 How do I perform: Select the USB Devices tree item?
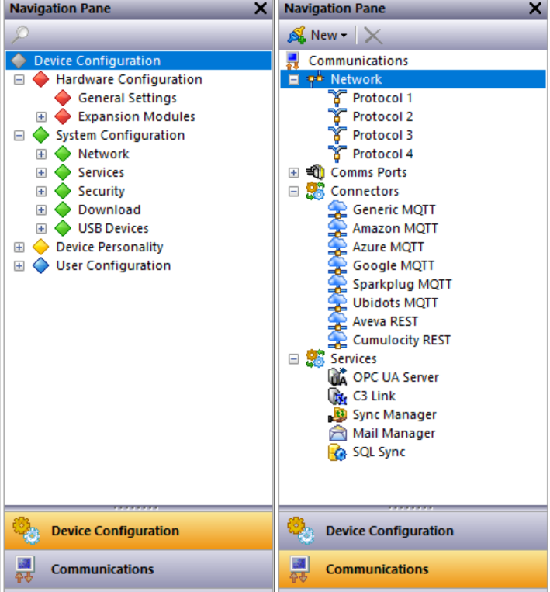(x=113, y=229)
